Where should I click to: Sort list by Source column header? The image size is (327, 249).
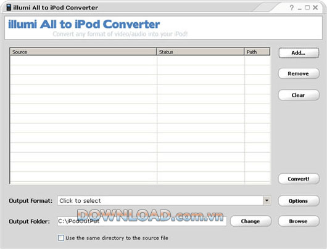tap(83, 52)
